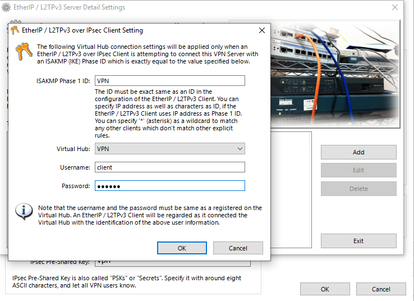The image size is (414, 301).
Task: Focus the Password input field
Action: (x=170, y=186)
